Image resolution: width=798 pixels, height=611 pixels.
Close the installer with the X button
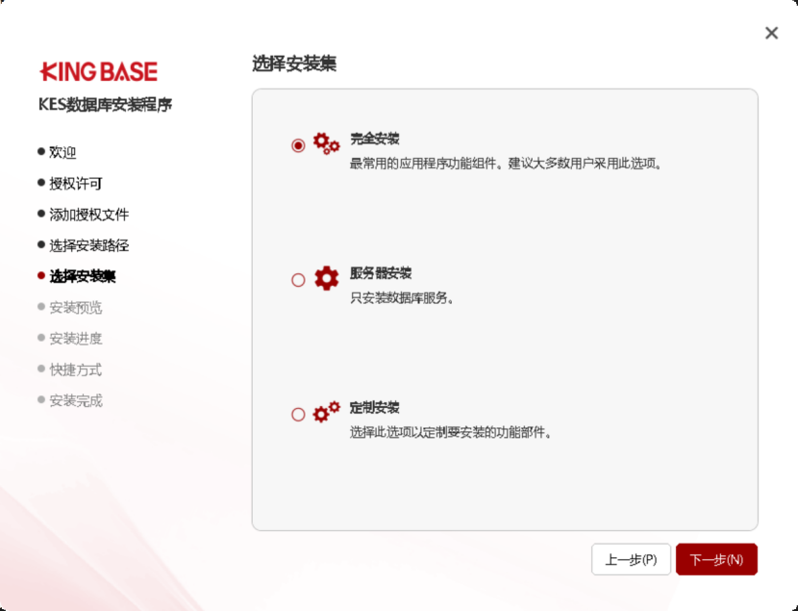point(771,34)
